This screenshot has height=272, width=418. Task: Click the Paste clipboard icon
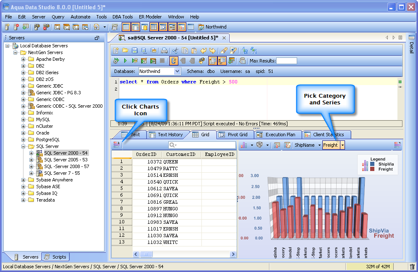point(194,51)
